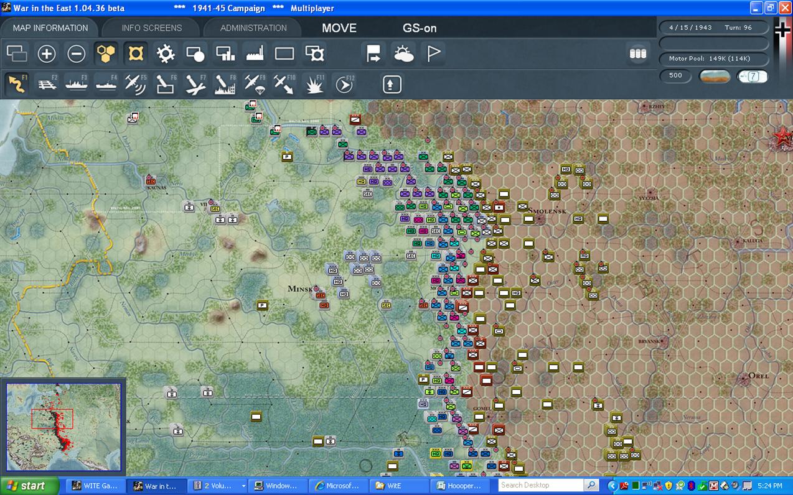Select the F2 rail mode icon
This screenshot has height=495, width=793.
coord(47,84)
